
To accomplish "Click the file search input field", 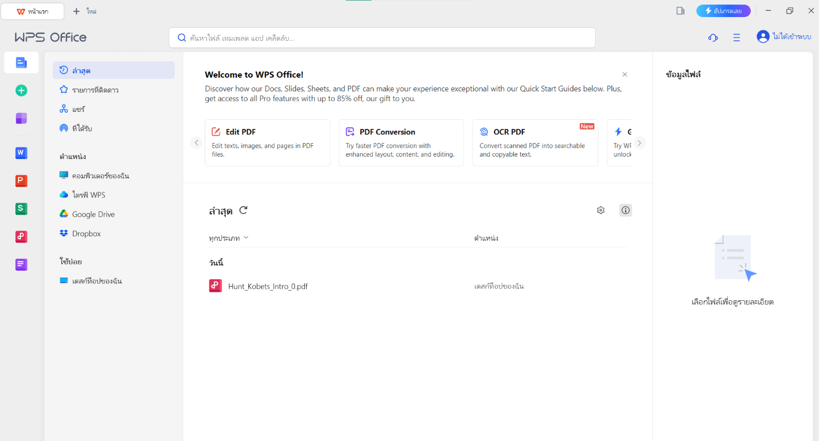I will (382, 38).
